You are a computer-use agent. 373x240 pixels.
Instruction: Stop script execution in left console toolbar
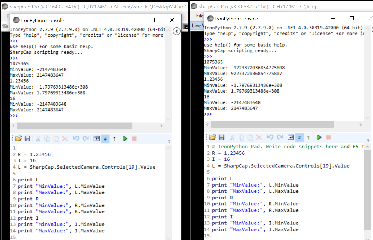coord(134,139)
